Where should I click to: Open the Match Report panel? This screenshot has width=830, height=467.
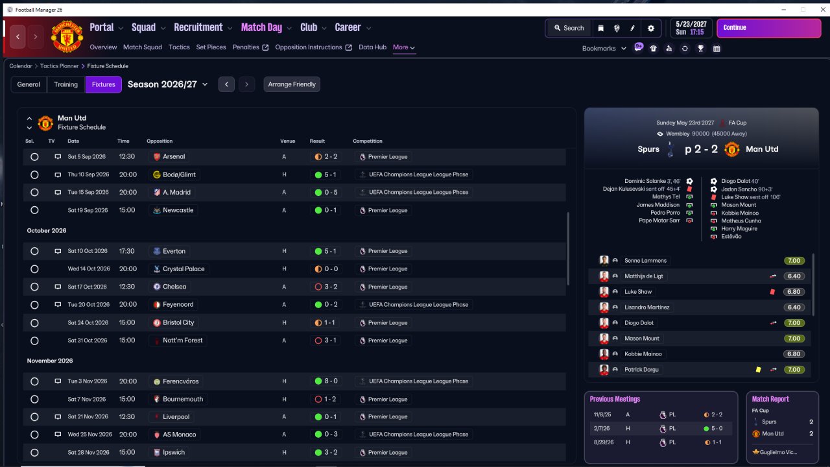783,427
